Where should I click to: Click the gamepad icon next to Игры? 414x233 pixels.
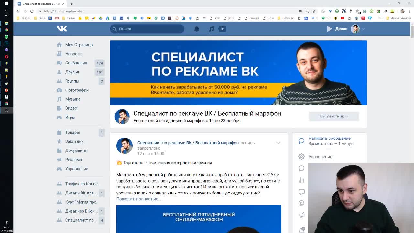point(59,117)
